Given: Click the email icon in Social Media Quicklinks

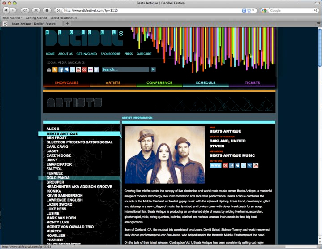Looking at the screenshot, I should click(49, 69).
